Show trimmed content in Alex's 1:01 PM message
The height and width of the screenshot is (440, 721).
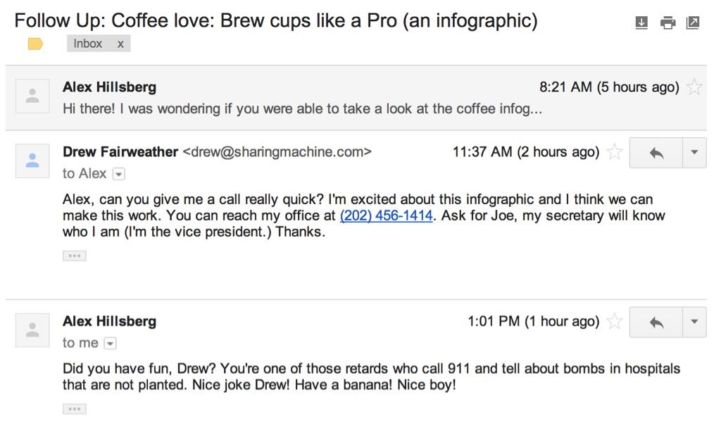coord(75,408)
